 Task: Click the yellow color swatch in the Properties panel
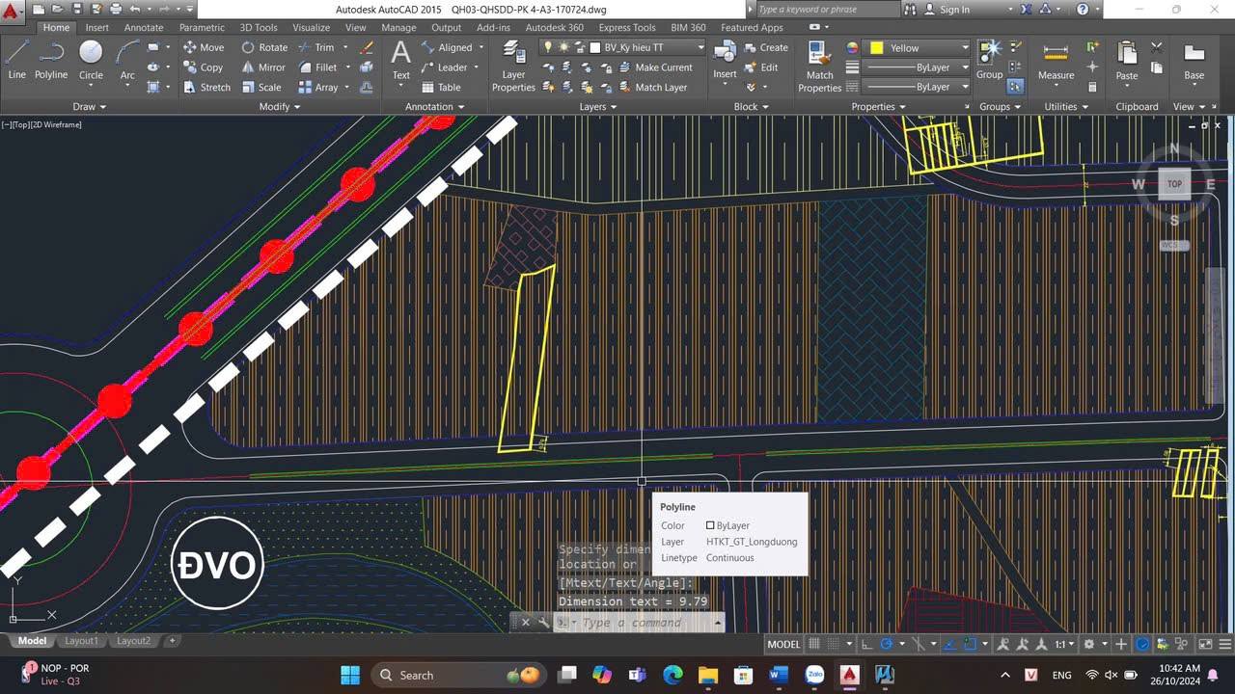pyautogui.click(x=876, y=47)
